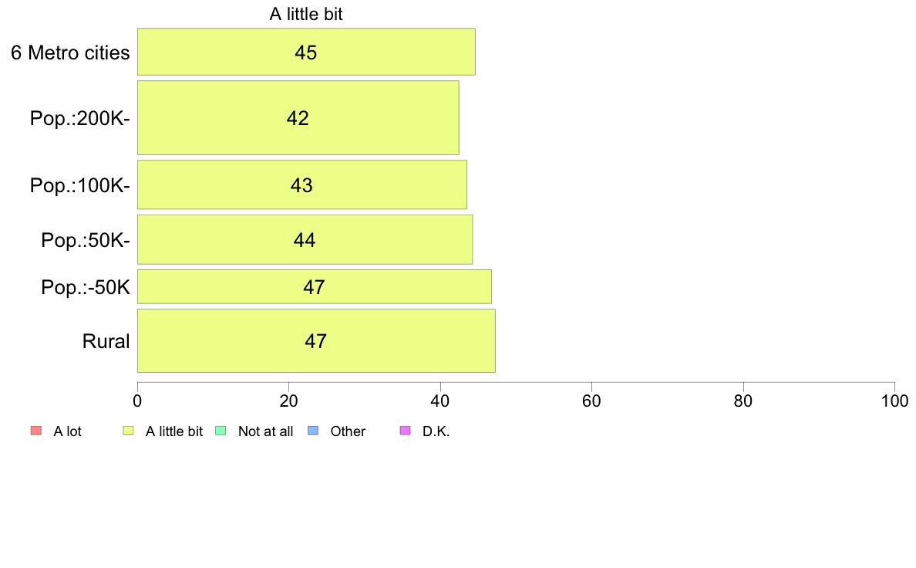Screen dimensions: 916x568
Task: Click the red 'A lot' legend swatch
Action: pos(36,431)
